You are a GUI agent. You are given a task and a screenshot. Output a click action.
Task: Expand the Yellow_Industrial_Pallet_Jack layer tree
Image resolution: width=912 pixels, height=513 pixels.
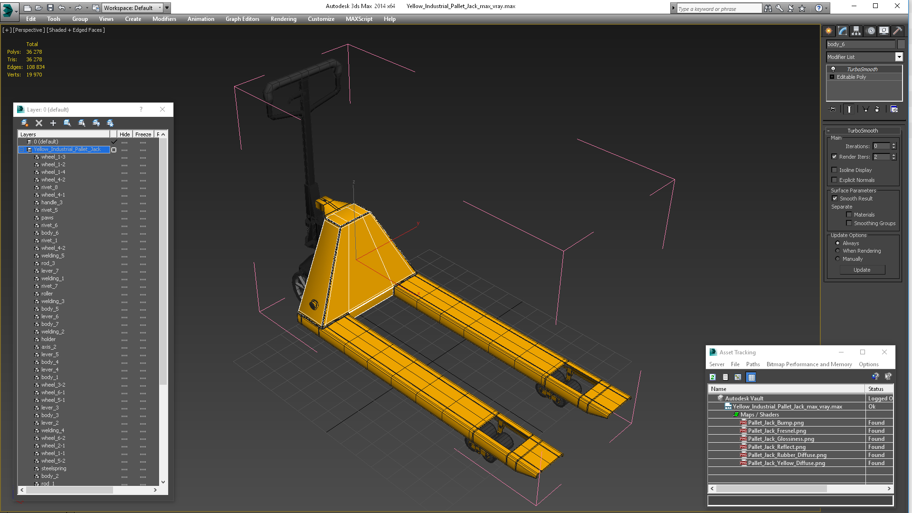[22, 150]
